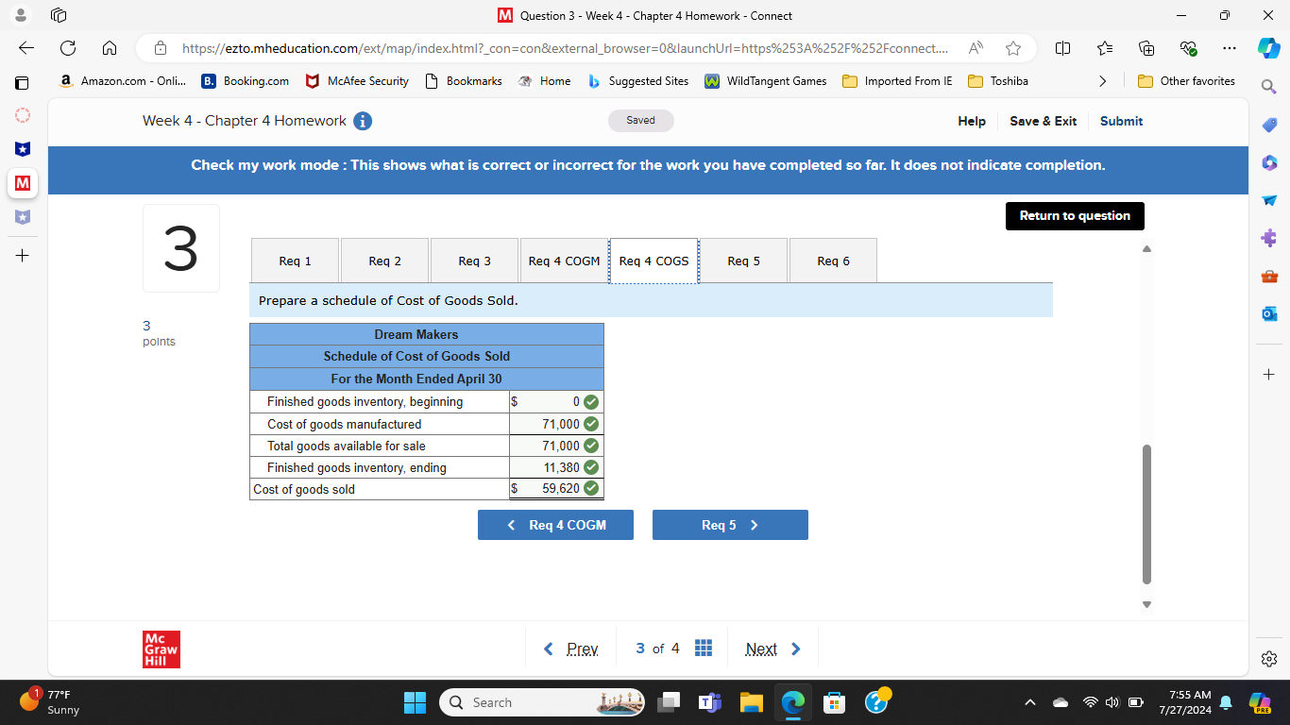
Task: Open the Edge Settings and more menu
Action: 1229,48
